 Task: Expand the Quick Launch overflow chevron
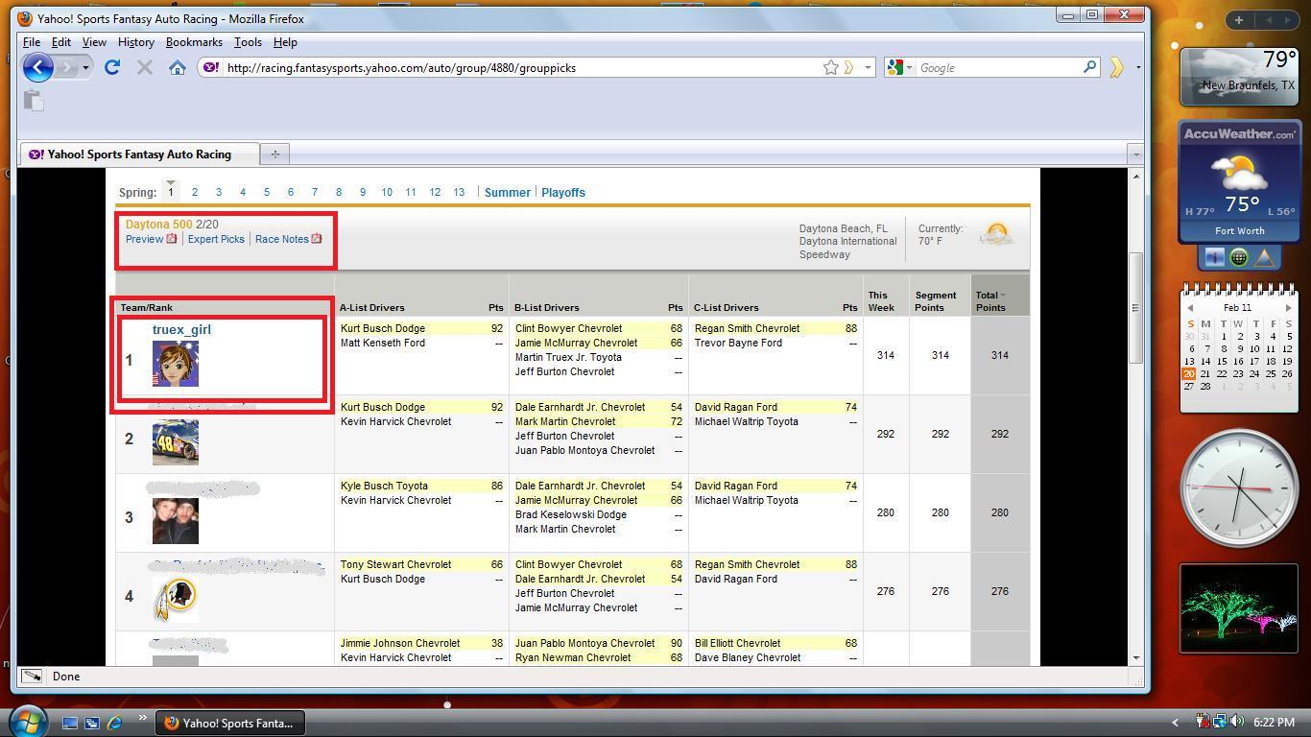pos(143,718)
